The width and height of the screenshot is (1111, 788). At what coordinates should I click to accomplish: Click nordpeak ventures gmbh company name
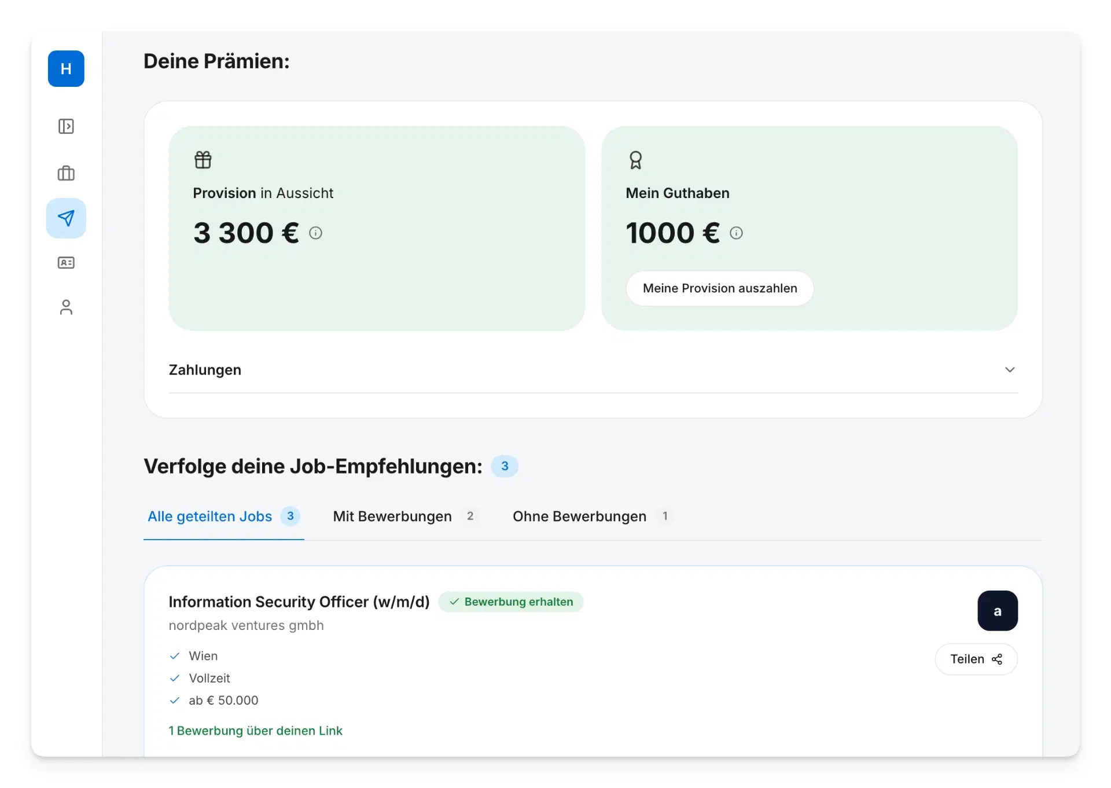[x=246, y=625]
